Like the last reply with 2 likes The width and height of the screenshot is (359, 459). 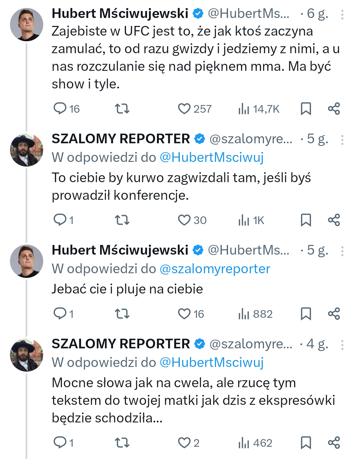pos(184,443)
